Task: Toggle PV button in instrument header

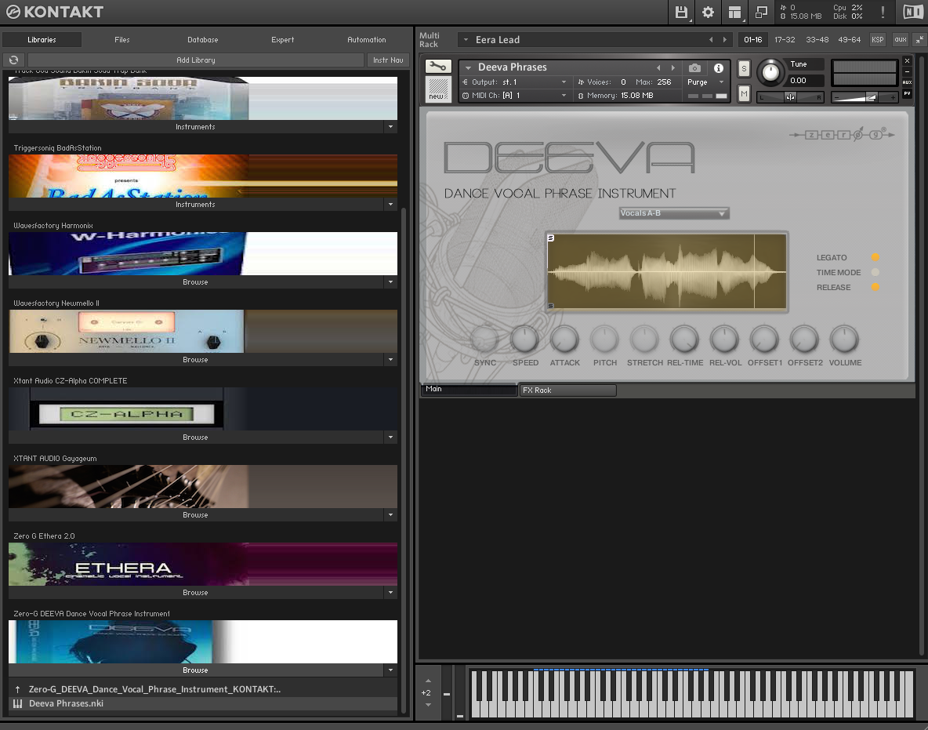Action: [908, 93]
